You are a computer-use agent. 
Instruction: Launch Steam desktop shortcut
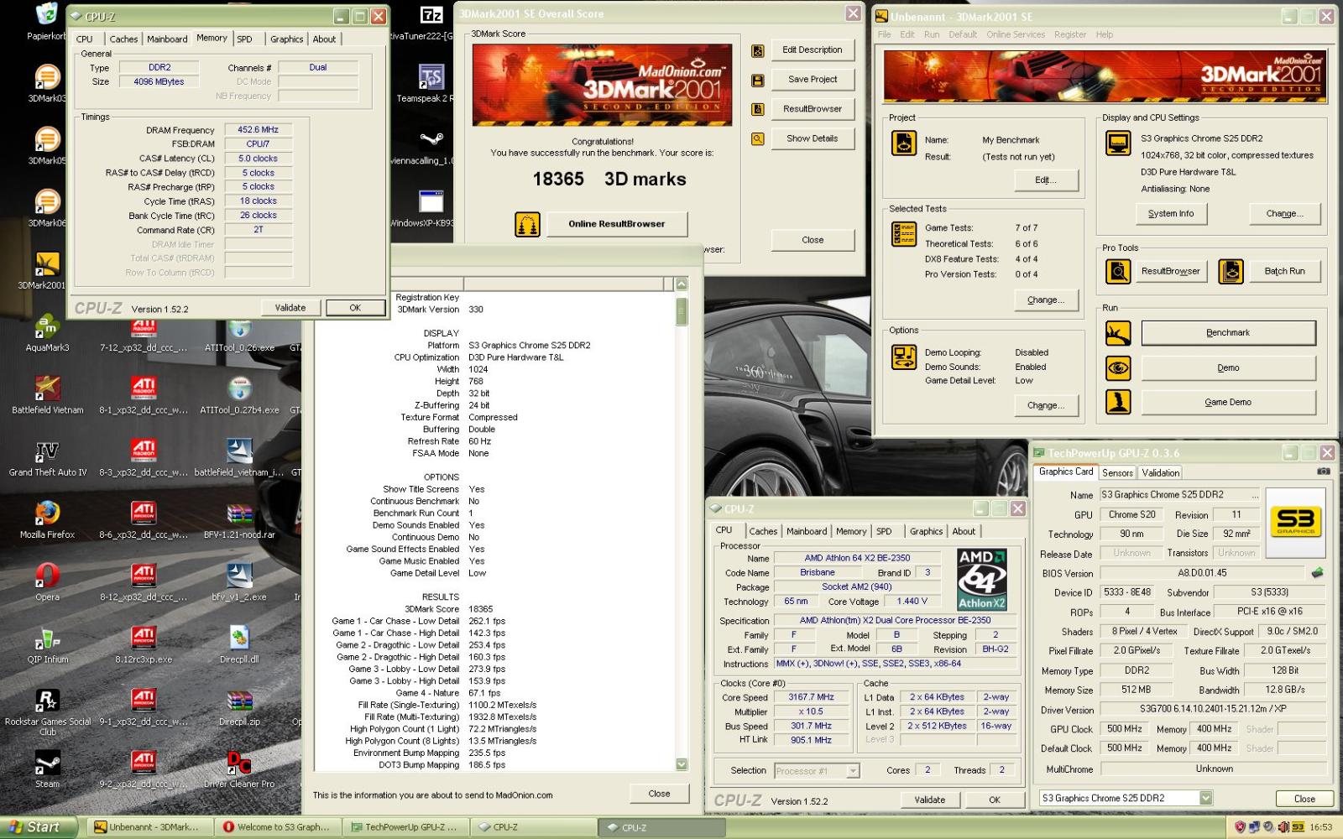pos(47,763)
